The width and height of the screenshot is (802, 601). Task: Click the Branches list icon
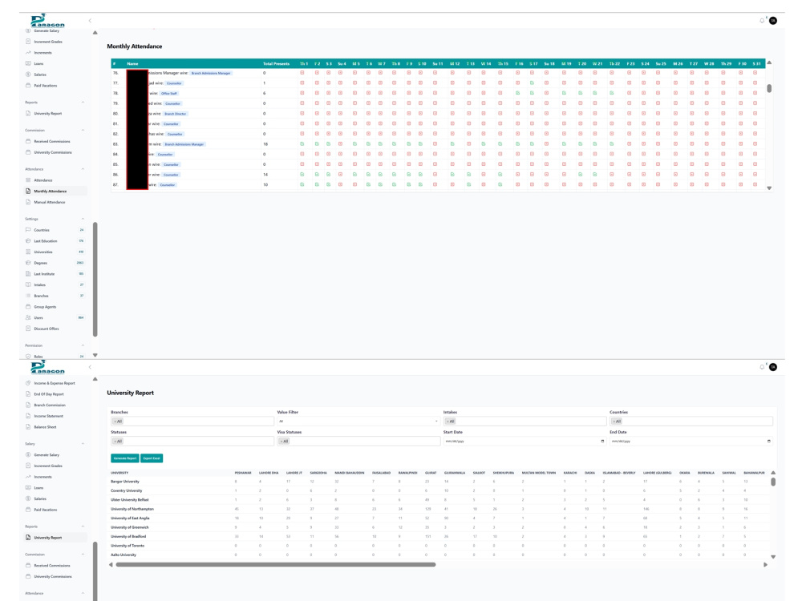click(x=28, y=296)
